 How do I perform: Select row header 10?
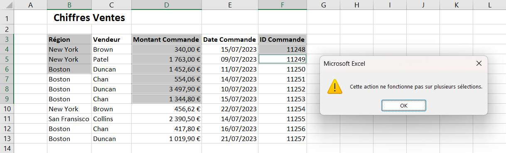pyautogui.click(x=7, y=109)
